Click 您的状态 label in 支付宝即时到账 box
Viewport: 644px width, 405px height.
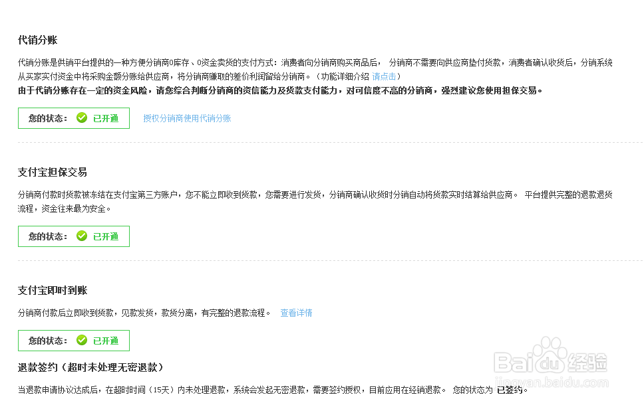click(x=48, y=341)
